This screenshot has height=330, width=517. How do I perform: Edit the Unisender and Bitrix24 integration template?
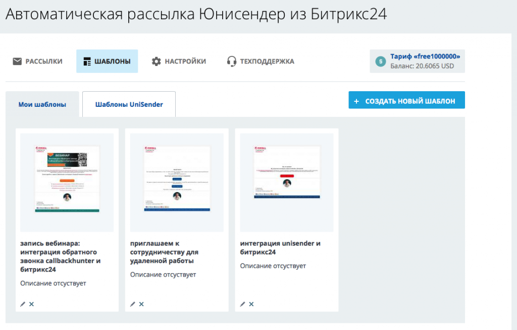[242, 304]
